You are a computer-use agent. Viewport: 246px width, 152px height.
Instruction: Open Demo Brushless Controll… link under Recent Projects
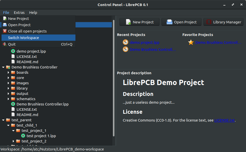(x=153, y=50)
